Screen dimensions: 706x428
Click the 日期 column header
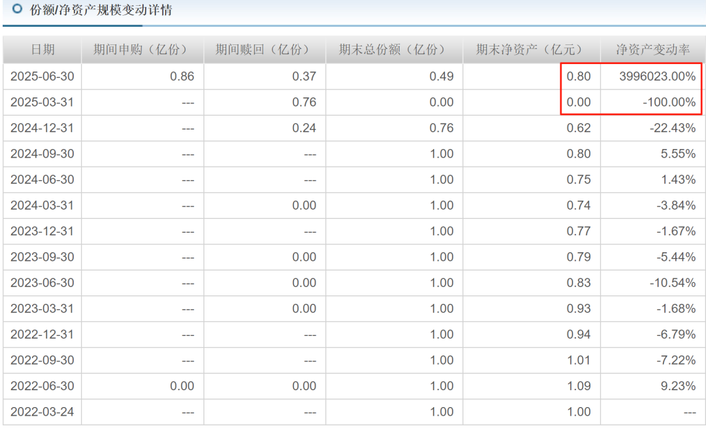tap(42, 50)
